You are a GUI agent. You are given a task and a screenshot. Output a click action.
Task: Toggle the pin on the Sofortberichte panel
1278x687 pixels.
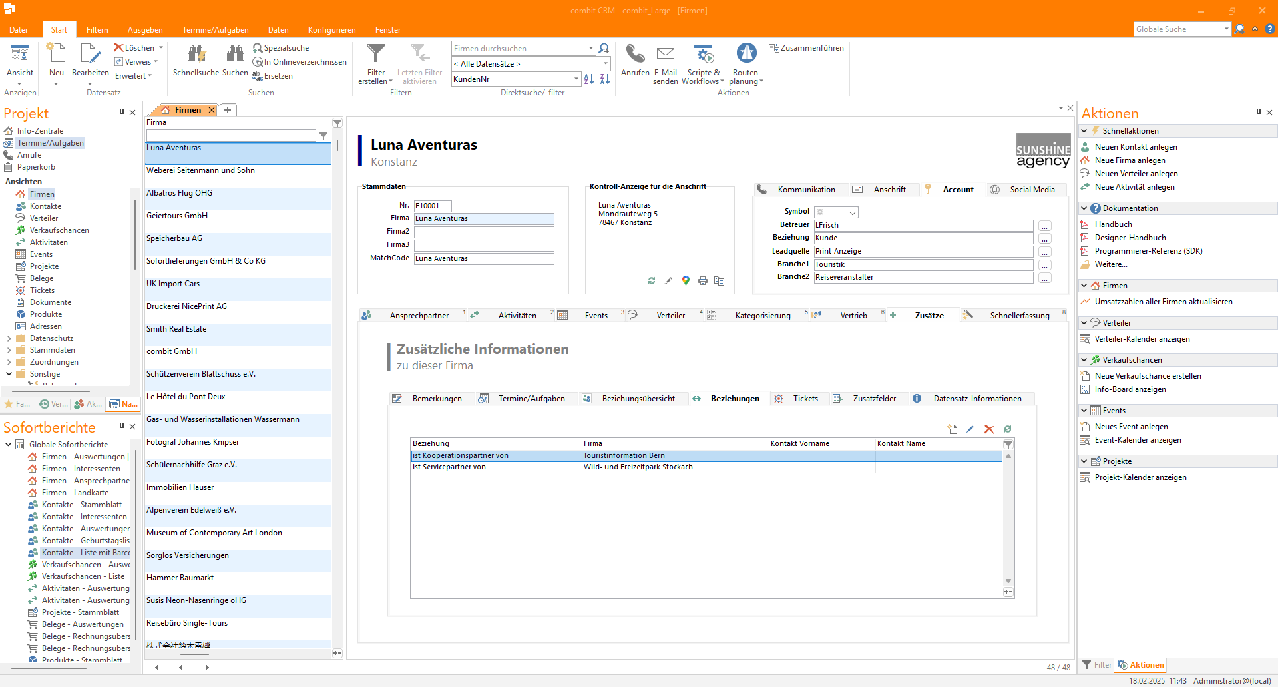click(x=122, y=427)
